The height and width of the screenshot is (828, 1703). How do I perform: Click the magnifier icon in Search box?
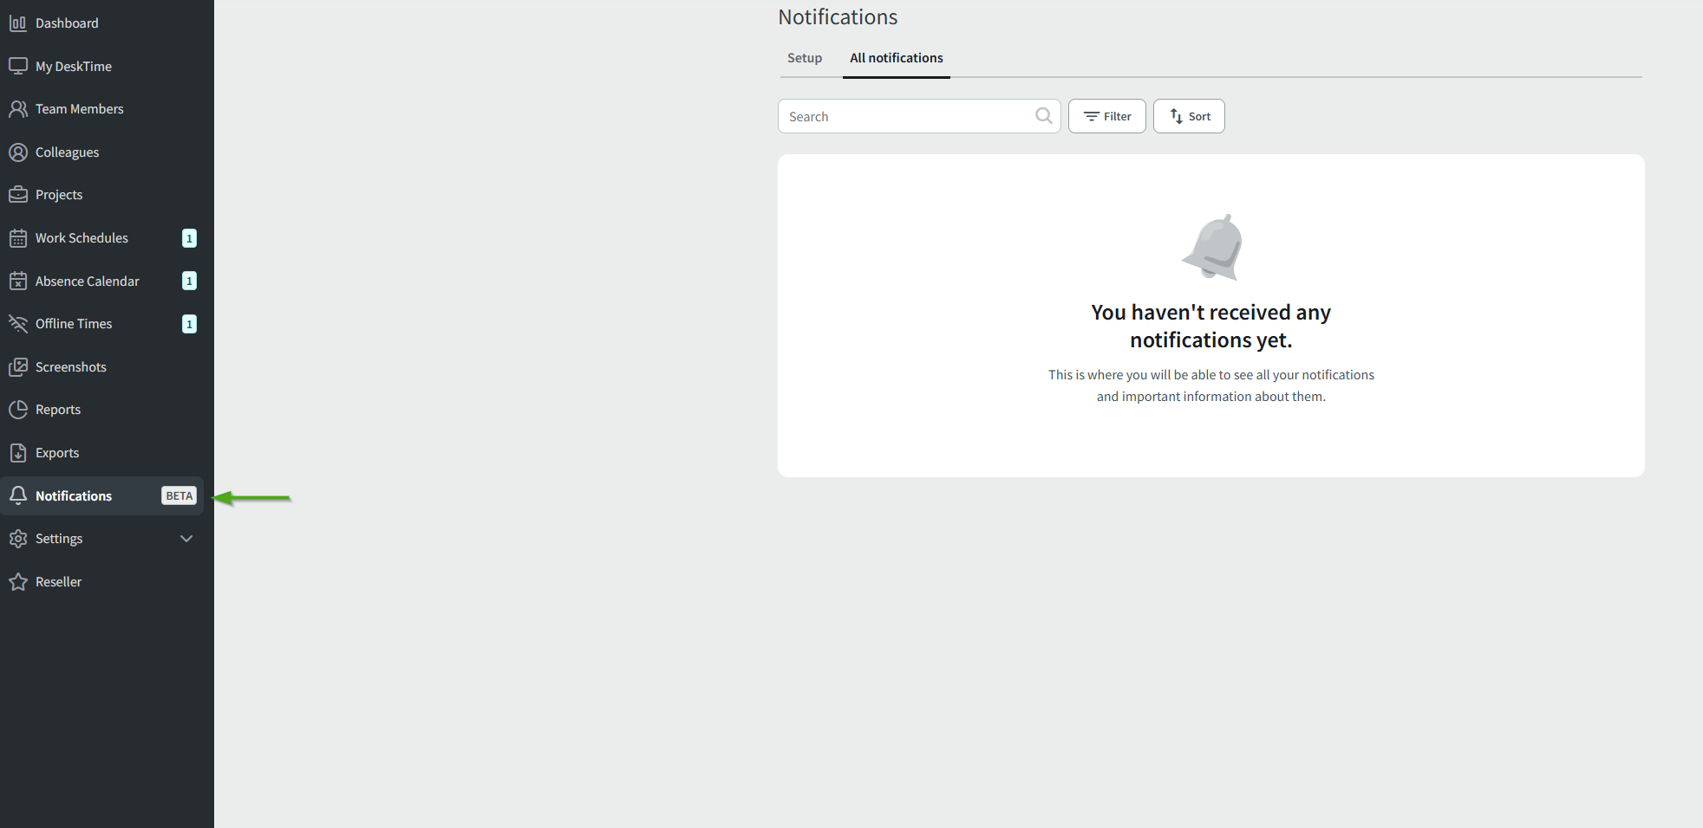(x=1043, y=116)
